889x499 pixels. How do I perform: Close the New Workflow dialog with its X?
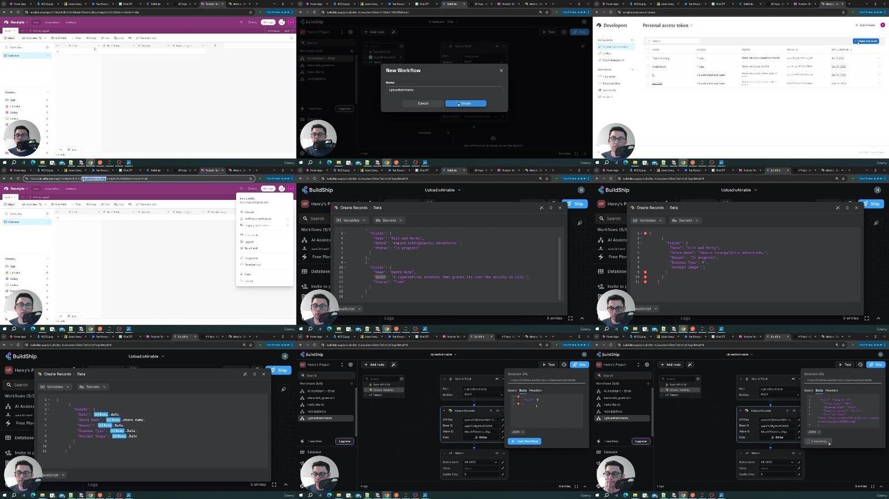pyautogui.click(x=501, y=70)
